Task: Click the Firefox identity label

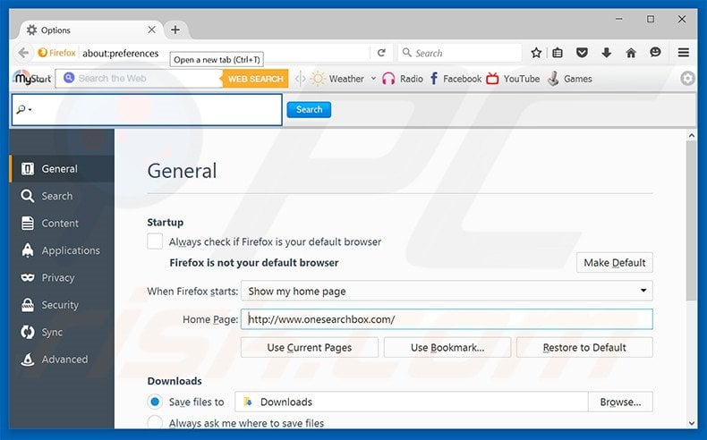Action: click(56, 53)
